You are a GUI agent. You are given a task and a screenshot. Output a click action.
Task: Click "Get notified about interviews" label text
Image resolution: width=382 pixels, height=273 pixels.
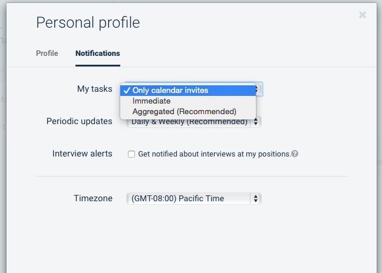[214, 154]
